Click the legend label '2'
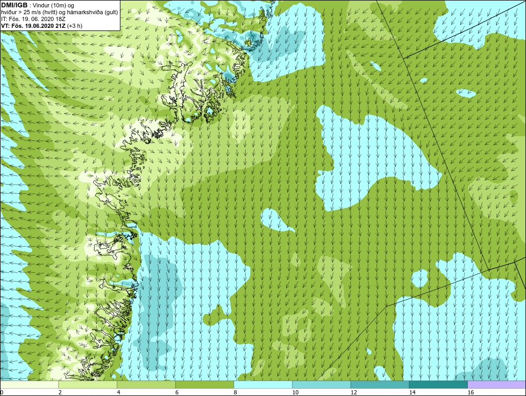526x396 pixels. [60, 393]
